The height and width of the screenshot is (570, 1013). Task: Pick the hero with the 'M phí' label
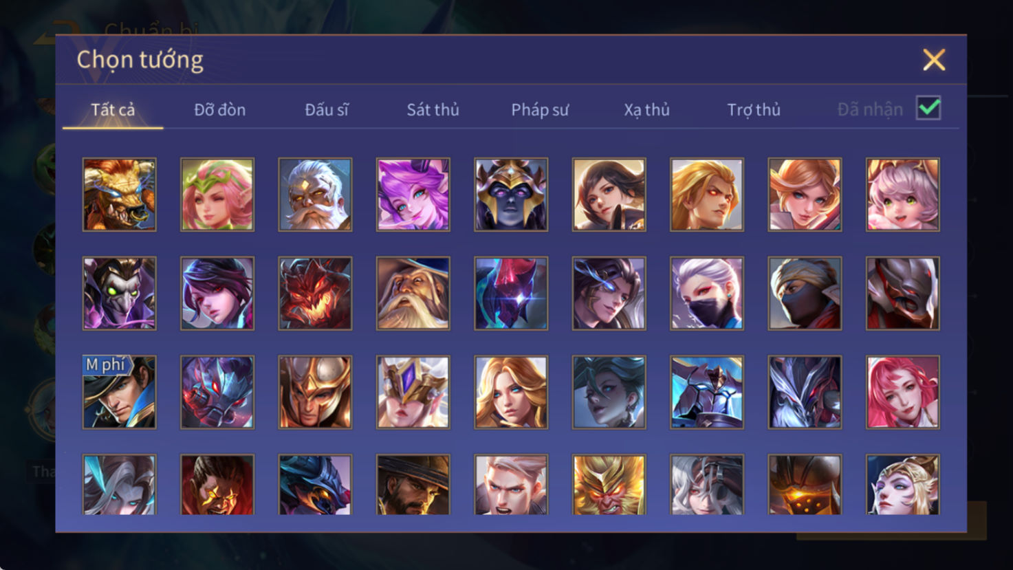click(x=120, y=393)
